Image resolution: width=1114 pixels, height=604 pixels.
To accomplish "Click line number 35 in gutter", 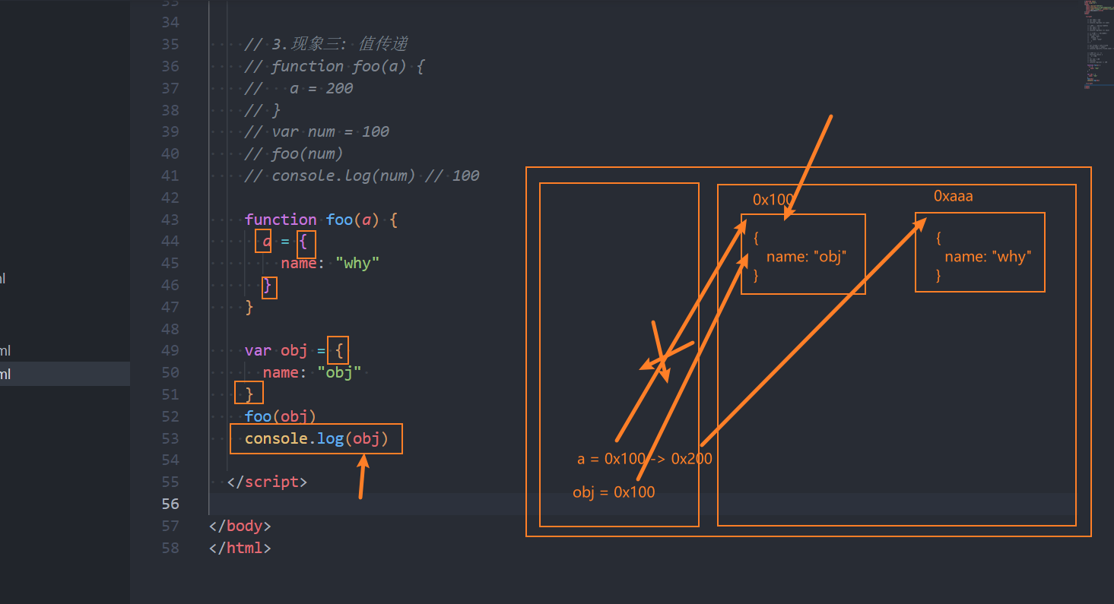I will pyautogui.click(x=170, y=44).
